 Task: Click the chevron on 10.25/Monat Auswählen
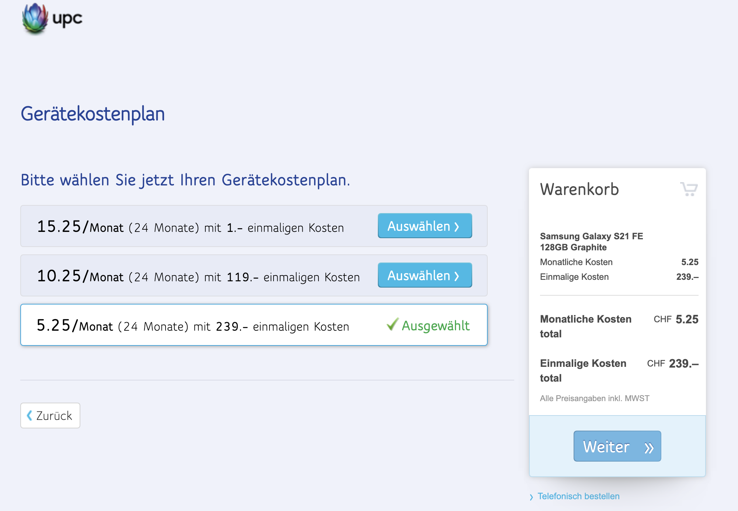click(x=457, y=276)
